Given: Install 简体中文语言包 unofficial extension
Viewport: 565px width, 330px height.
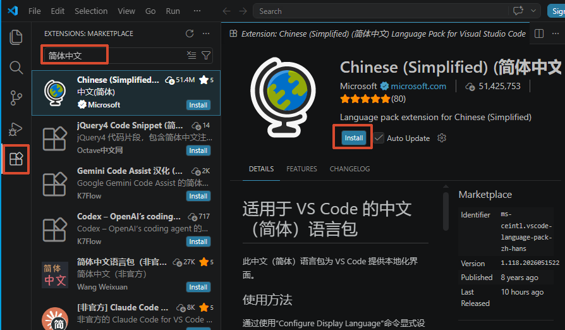Looking at the screenshot, I should click(x=198, y=287).
